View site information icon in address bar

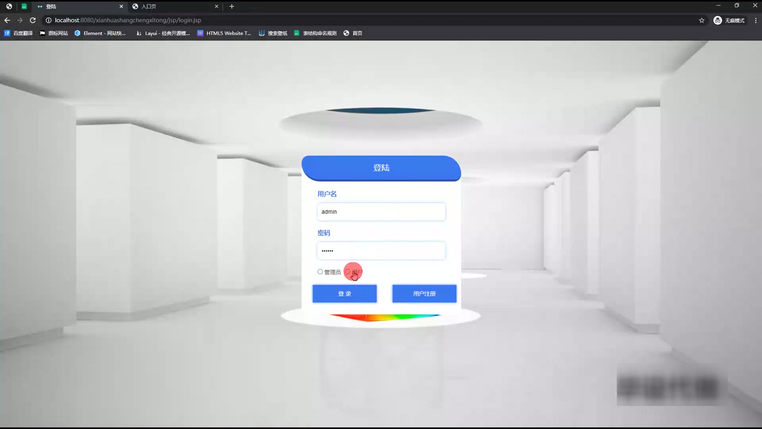(48, 20)
